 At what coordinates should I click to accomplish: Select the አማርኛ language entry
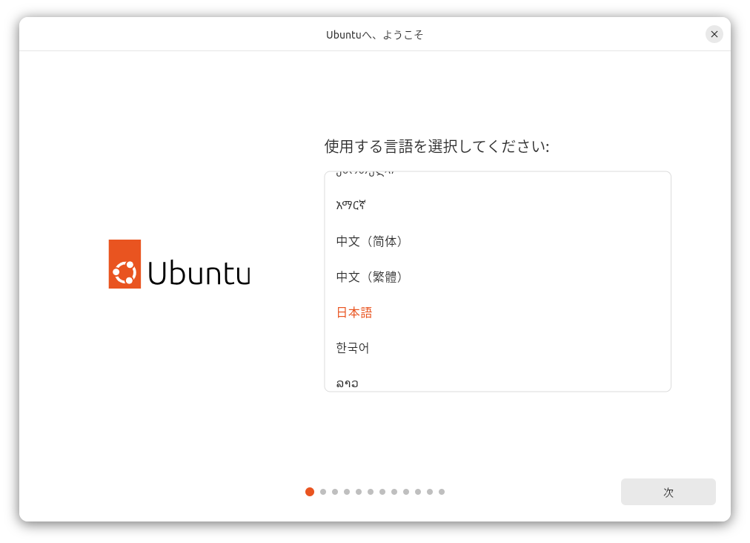pos(351,205)
